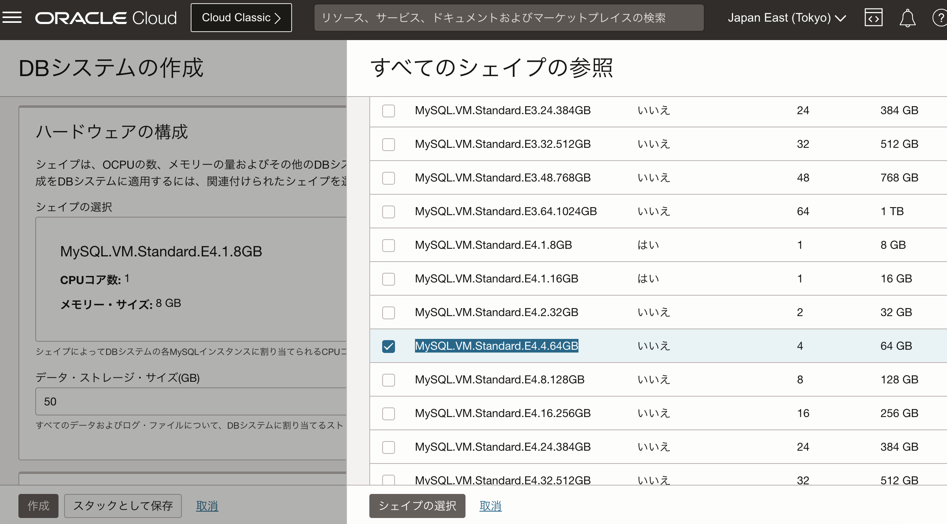Open Cloud Shell developer tools icon
This screenshot has height=524, width=947.
[x=873, y=18]
